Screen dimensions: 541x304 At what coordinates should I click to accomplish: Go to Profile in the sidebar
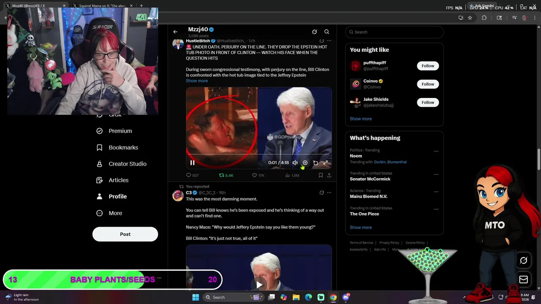pos(112,196)
